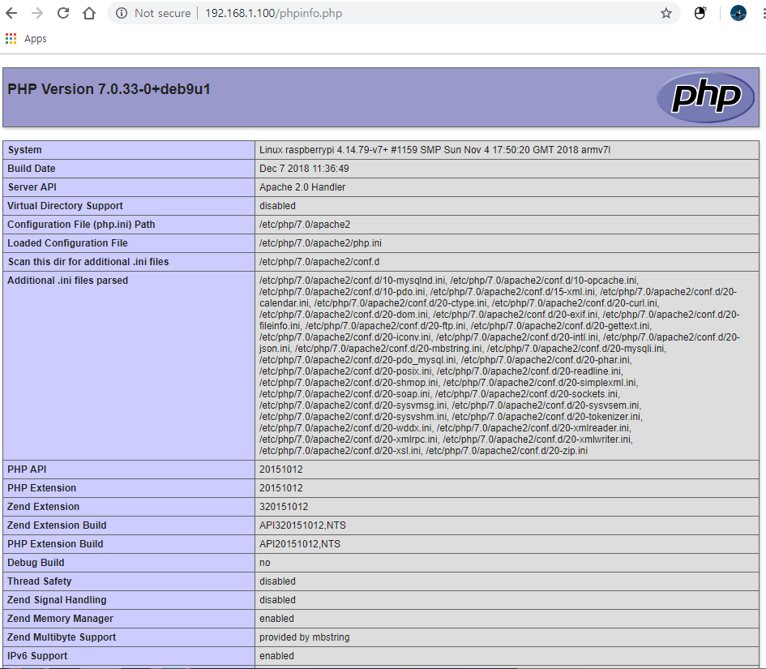
Task: Select the Apache 2.0 Handler value
Action: point(302,187)
